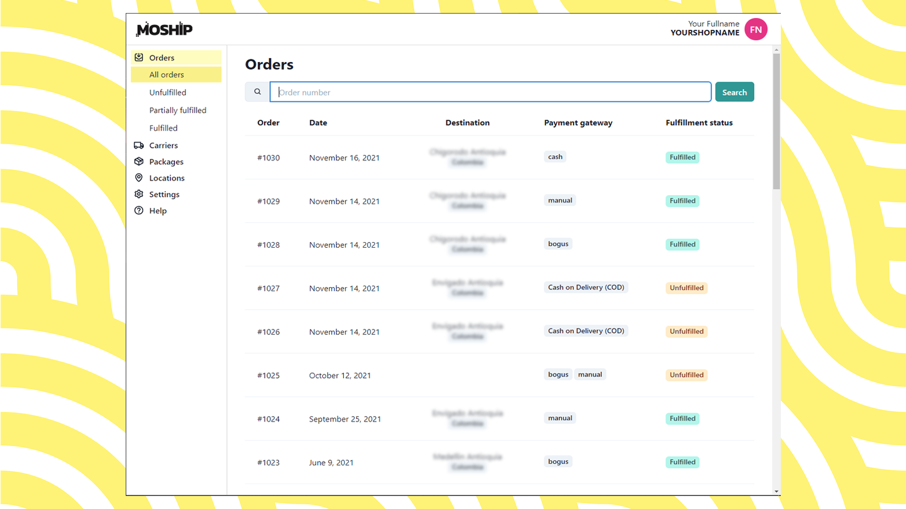Click the October 12, 2021 date cell
906x509 pixels.
tap(340, 376)
